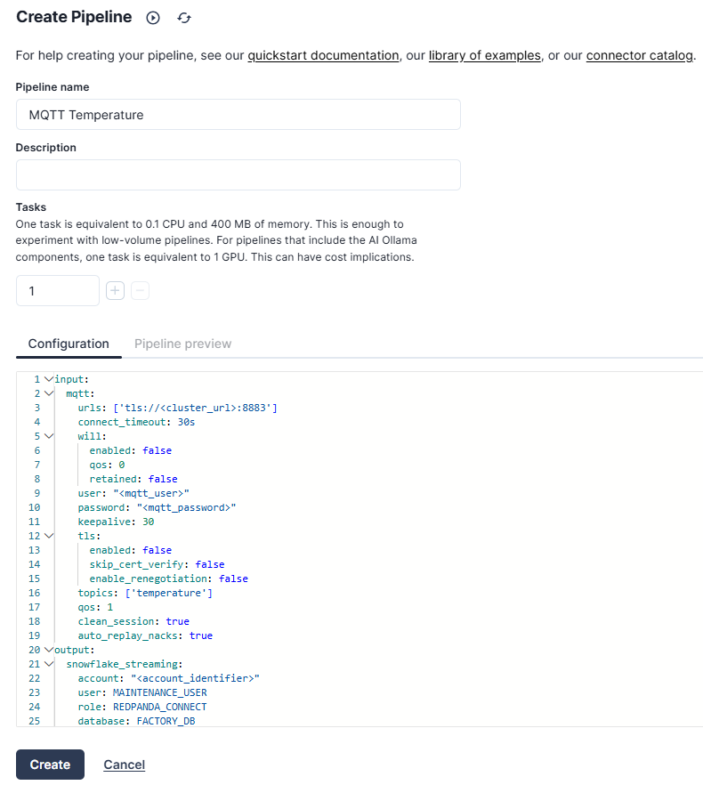This screenshot has width=703, height=785.
Task: Collapse the output section on line 20
Action: tap(49, 650)
